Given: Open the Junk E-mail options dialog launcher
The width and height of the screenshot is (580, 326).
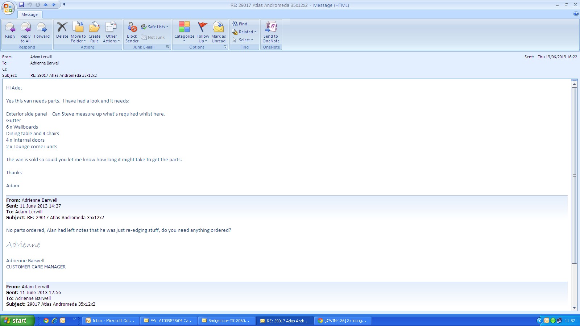Looking at the screenshot, I should [168, 47].
